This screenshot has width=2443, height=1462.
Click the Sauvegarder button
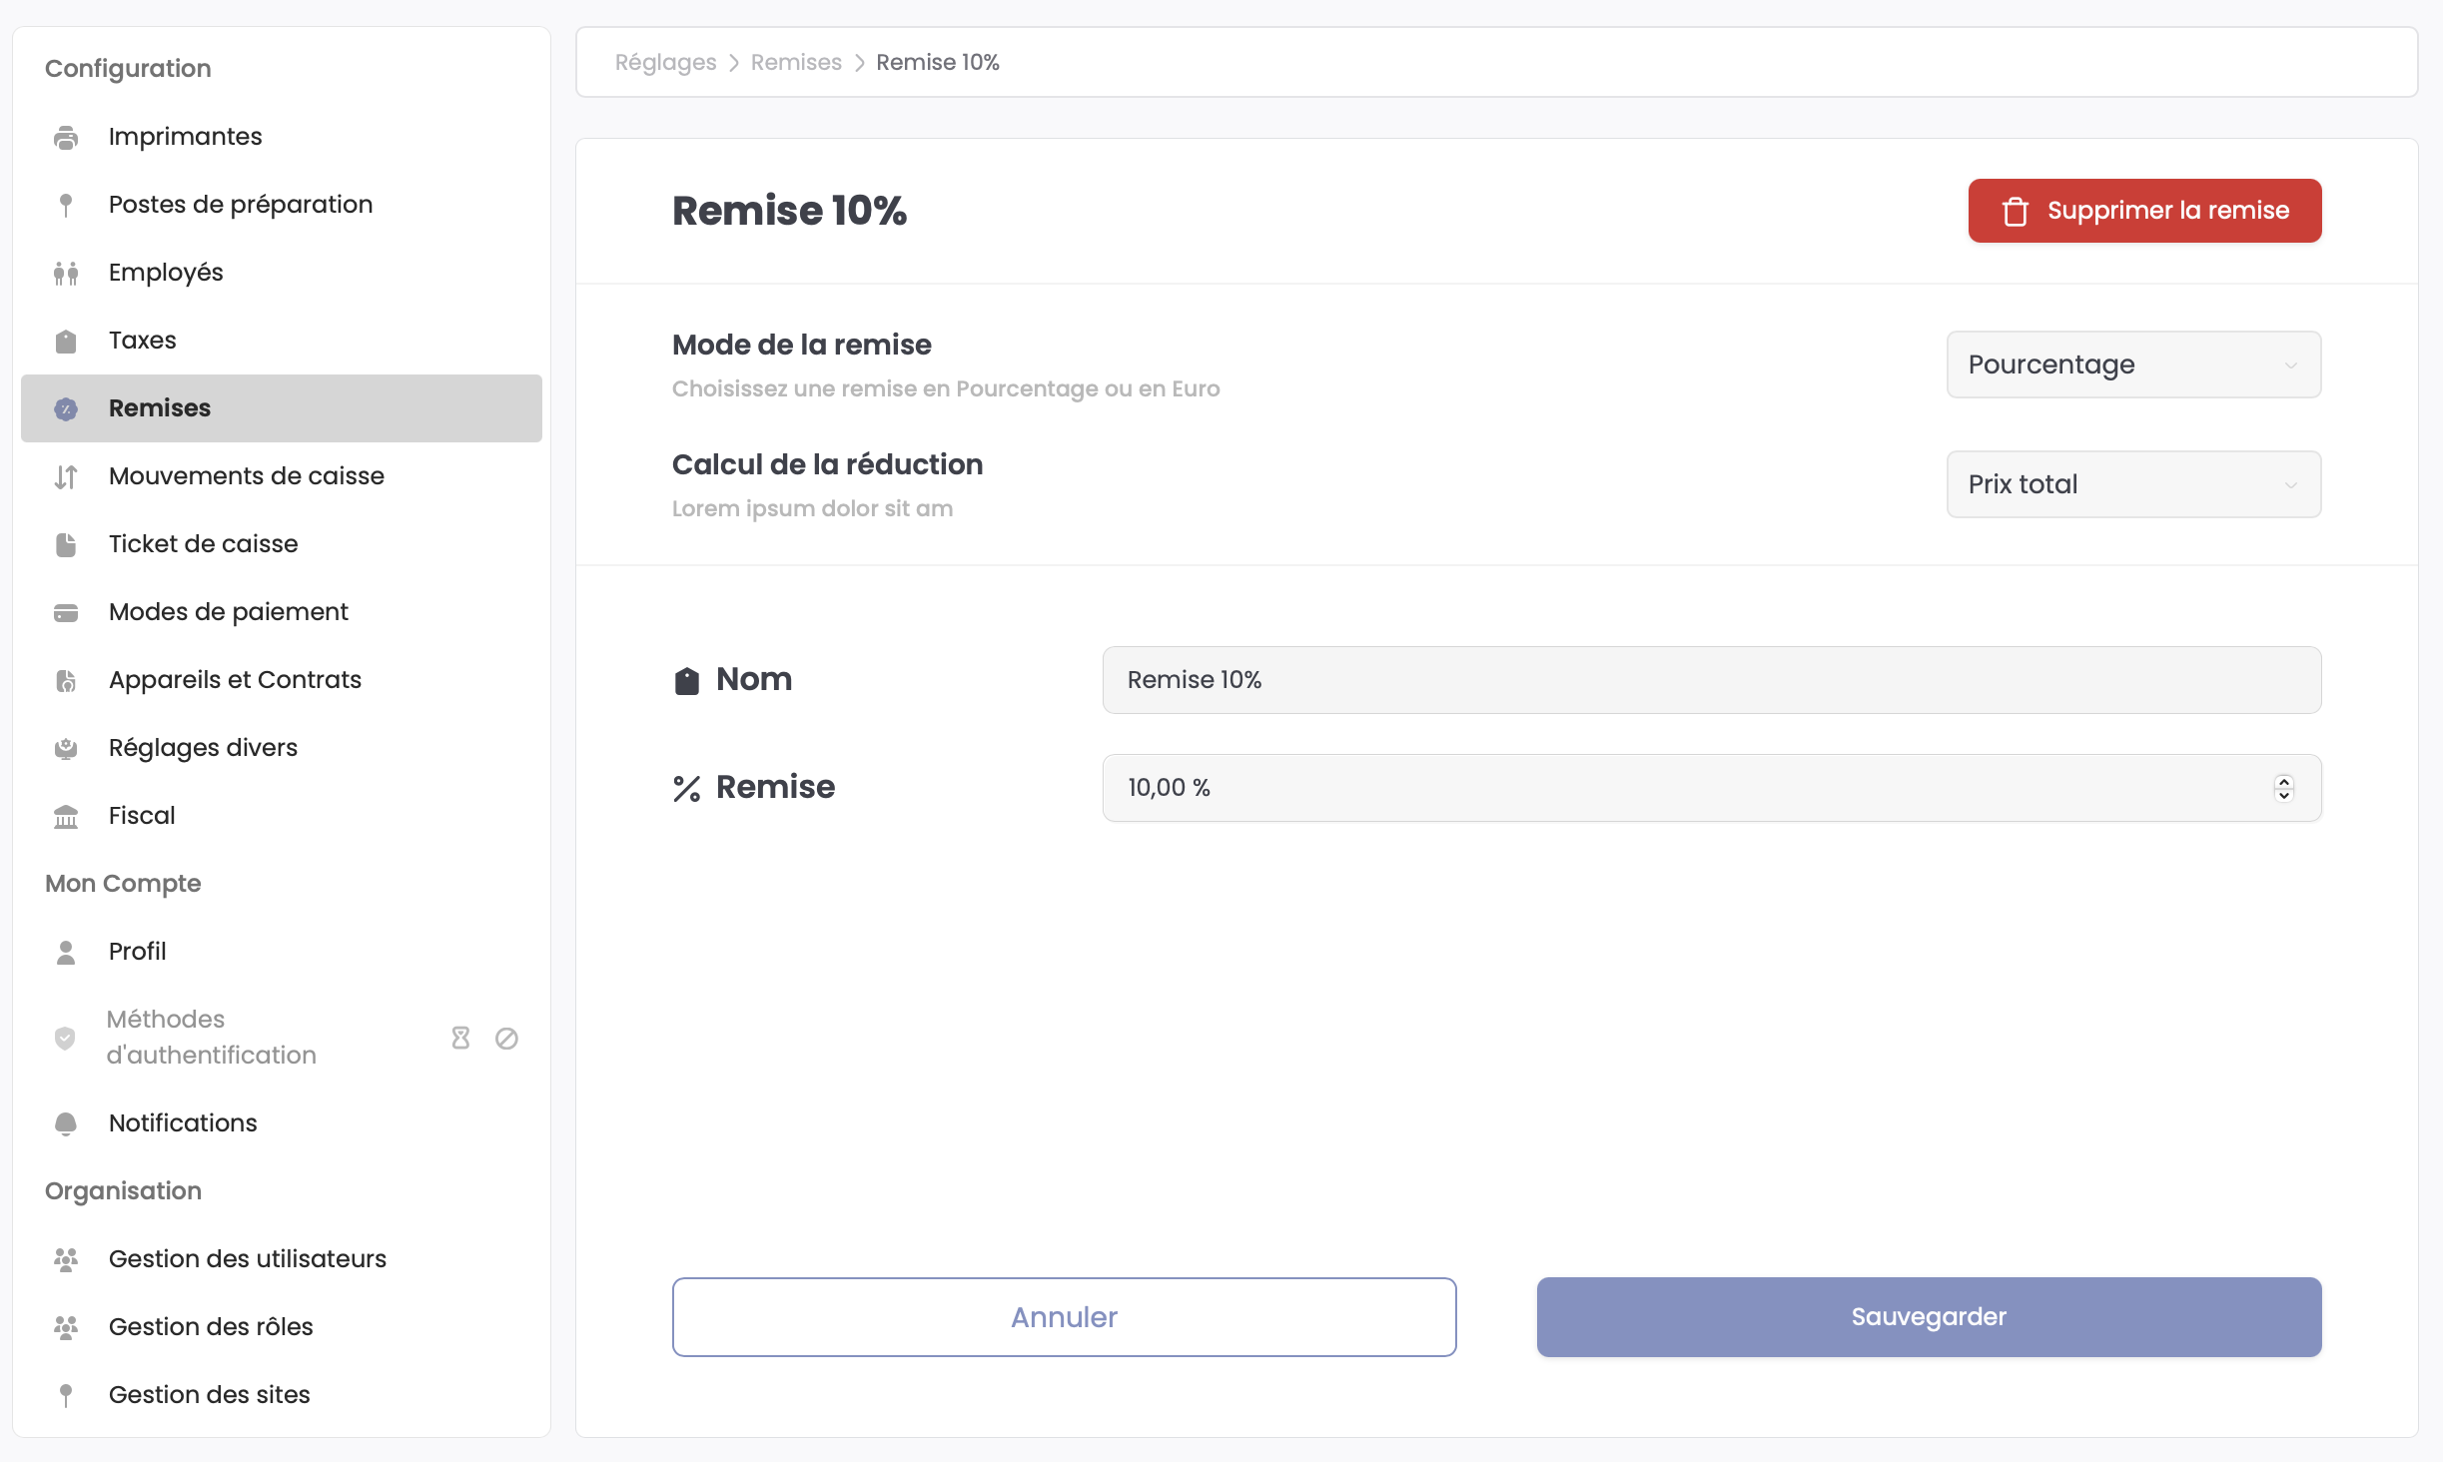tap(1929, 1316)
